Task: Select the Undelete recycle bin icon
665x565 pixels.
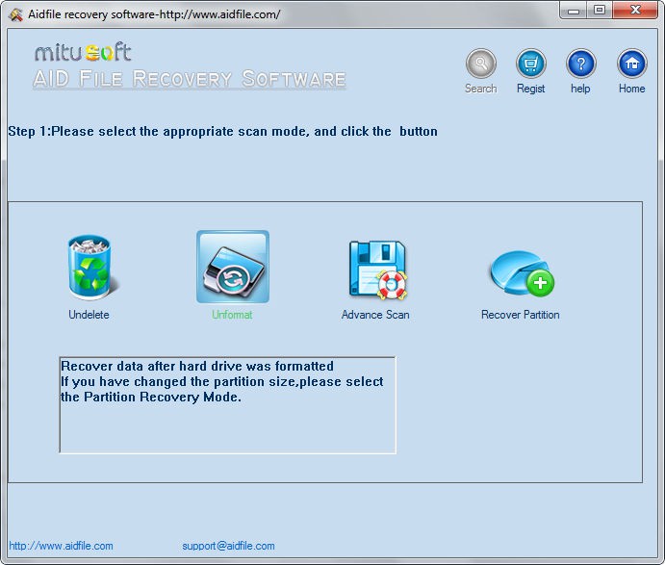Action: click(x=93, y=268)
